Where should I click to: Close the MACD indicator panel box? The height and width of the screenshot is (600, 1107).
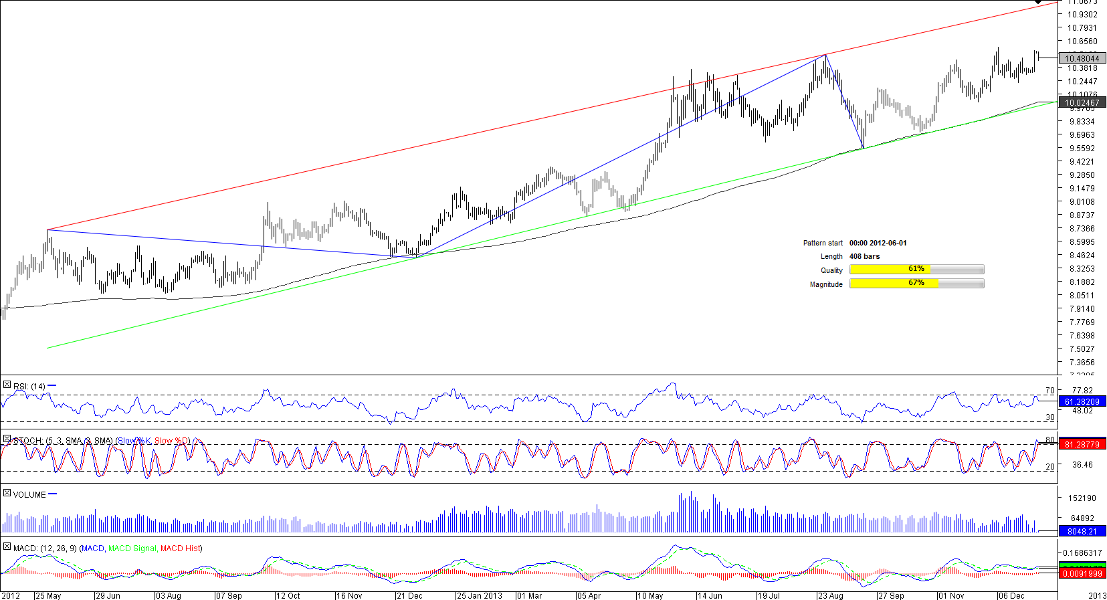coord(7,547)
